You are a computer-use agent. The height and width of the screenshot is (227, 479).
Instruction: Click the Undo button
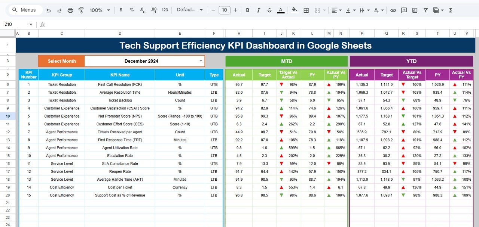[x=48, y=10]
